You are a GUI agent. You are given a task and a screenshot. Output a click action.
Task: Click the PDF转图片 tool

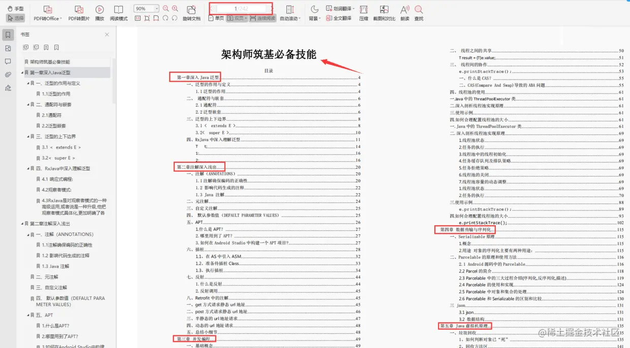[x=79, y=13]
